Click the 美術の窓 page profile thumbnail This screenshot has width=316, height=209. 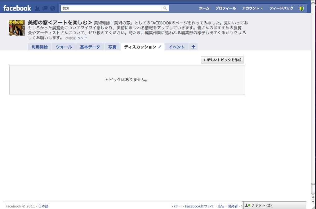click(x=17, y=28)
